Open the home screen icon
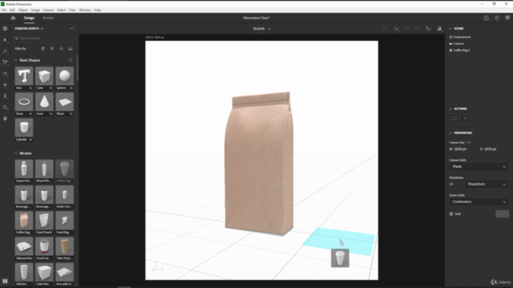 (13, 18)
